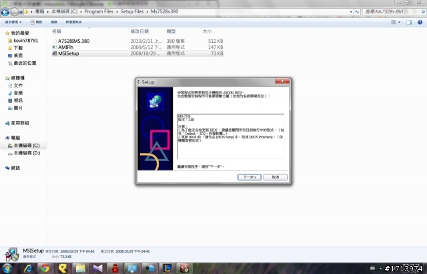Click the 新增資料夾 new folder button
Screen dimensions: 427x274
pyautogui.click(x=73, y=22)
